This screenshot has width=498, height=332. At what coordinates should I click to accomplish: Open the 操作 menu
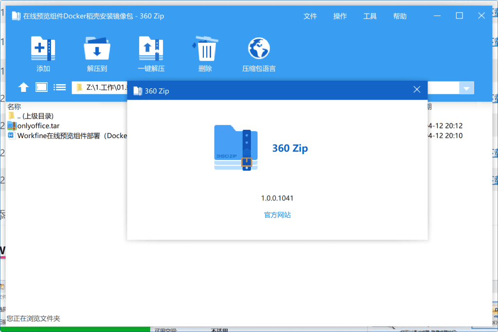click(x=340, y=16)
